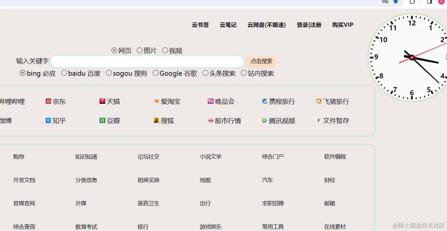447x231 pixels.
Task: Open the 京东 link
Action: coord(59,101)
